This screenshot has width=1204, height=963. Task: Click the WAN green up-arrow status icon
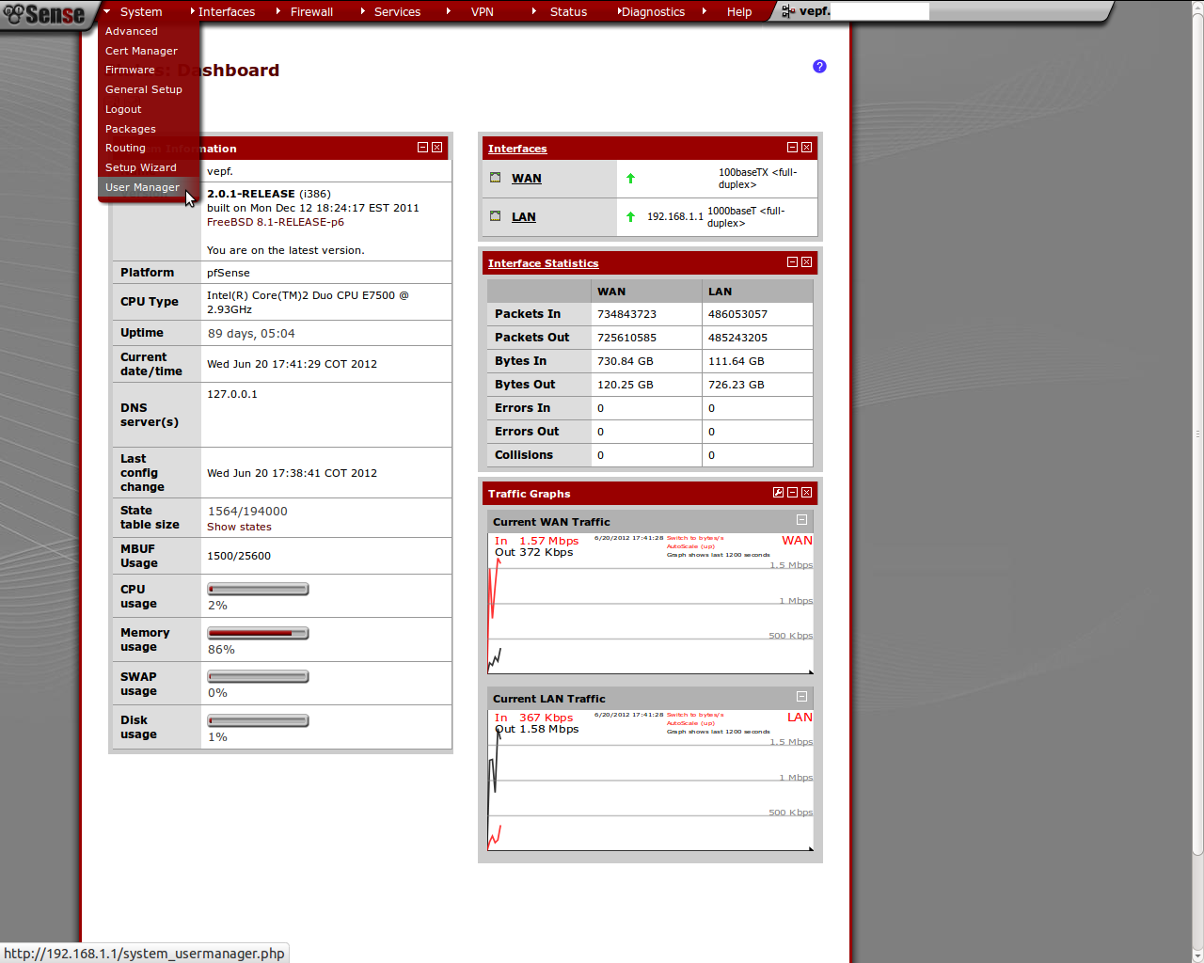tap(631, 178)
